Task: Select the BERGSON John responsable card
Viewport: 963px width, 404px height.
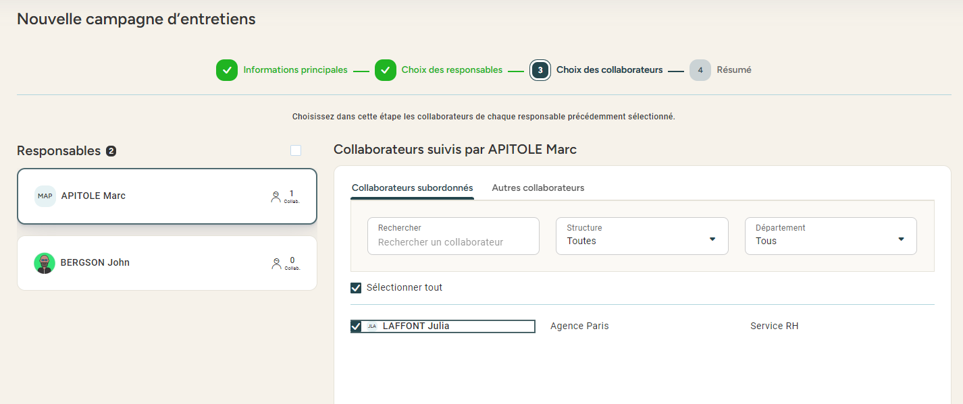Action: pyautogui.click(x=167, y=263)
